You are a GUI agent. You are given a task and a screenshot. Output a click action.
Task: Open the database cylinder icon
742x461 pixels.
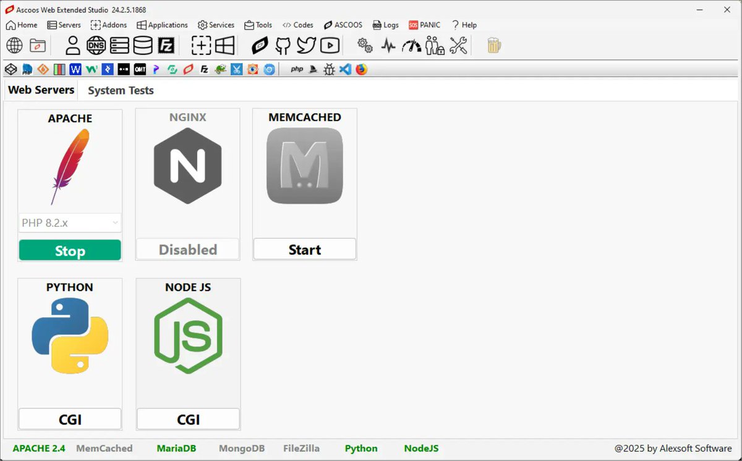coord(143,45)
